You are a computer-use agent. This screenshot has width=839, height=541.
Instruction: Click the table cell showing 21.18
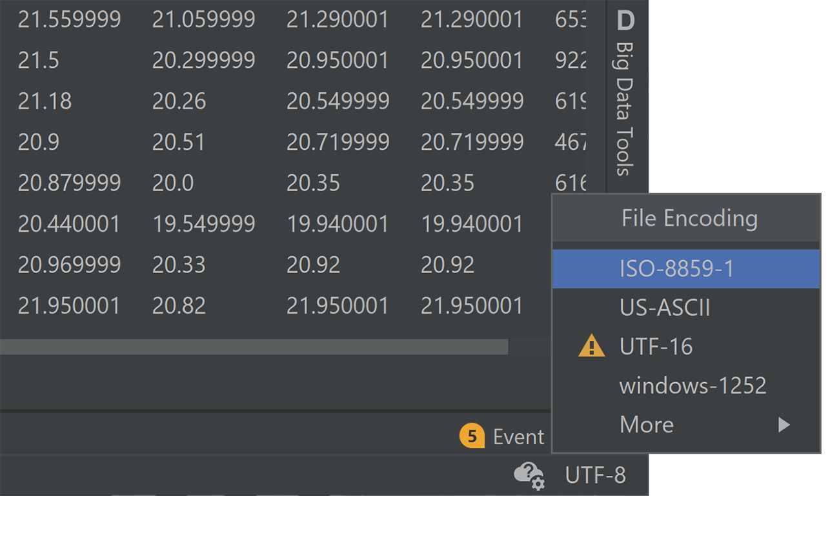[x=45, y=101]
